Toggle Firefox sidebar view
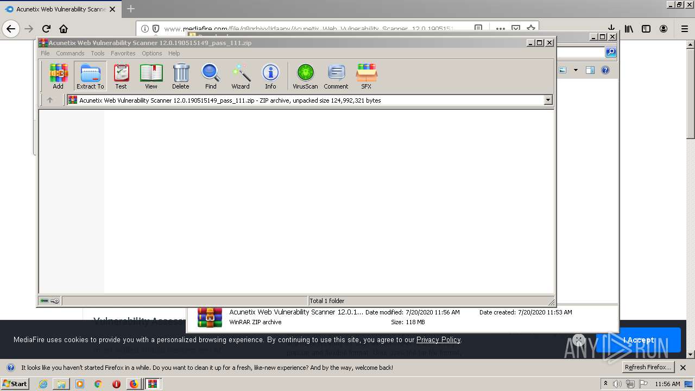 click(x=646, y=29)
